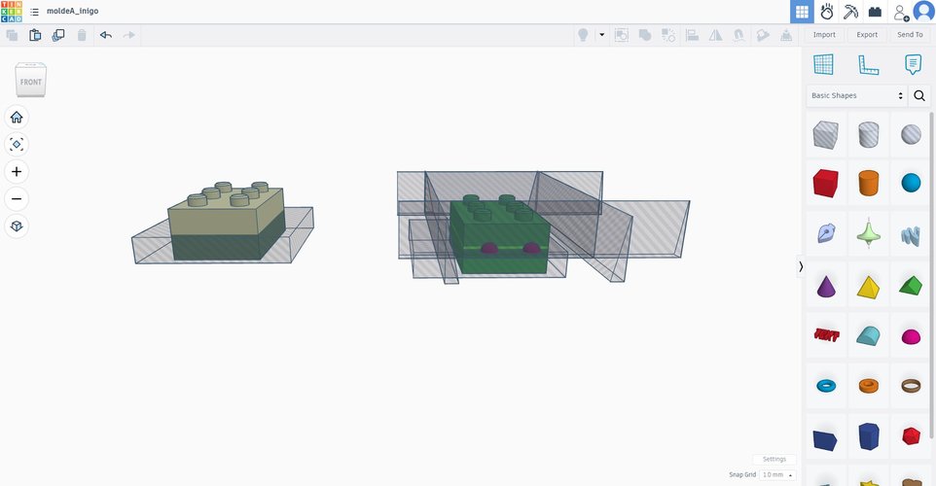Open the visibility dropdown arrow beside lightbulb
The width and height of the screenshot is (936, 486).
[x=601, y=35]
